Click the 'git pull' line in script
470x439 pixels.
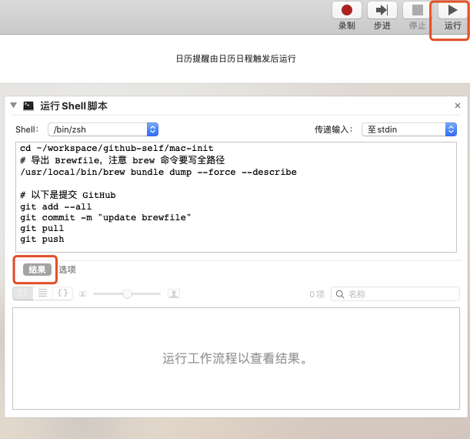(x=42, y=228)
